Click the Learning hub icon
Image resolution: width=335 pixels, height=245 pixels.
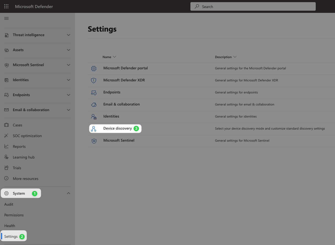click(7, 157)
